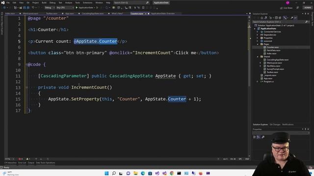Screen dimensions: 314x176
Task: Click the Solution Explorer Home icon
Action: point(262,18)
